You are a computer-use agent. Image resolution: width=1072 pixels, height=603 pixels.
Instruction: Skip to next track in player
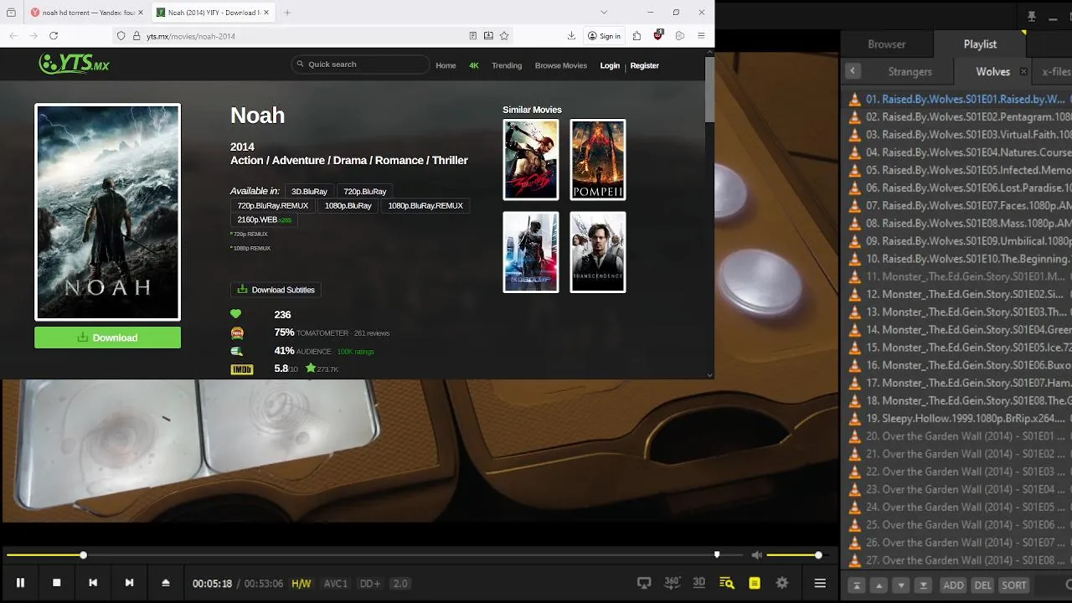(x=129, y=583)
